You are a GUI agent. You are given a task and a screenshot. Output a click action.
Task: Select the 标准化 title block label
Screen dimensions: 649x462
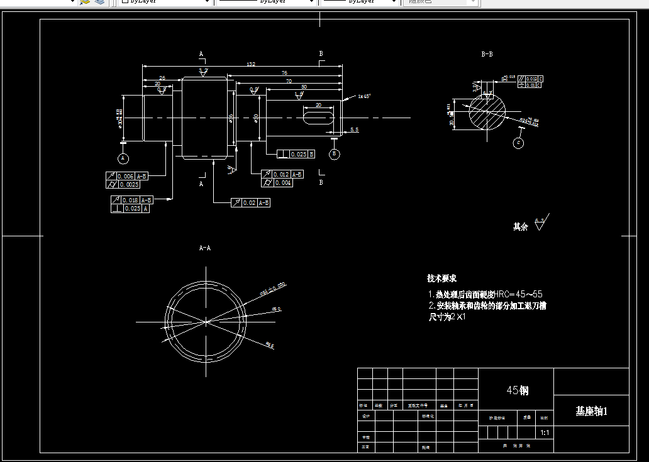428,416
